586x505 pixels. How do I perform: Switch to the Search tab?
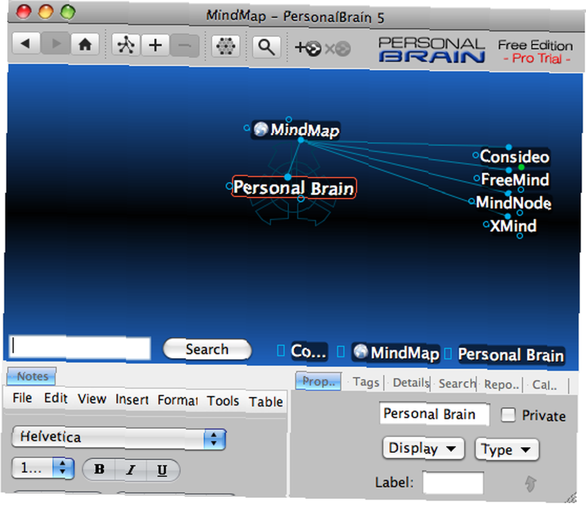pyautogui.click(x=457, y=384)
